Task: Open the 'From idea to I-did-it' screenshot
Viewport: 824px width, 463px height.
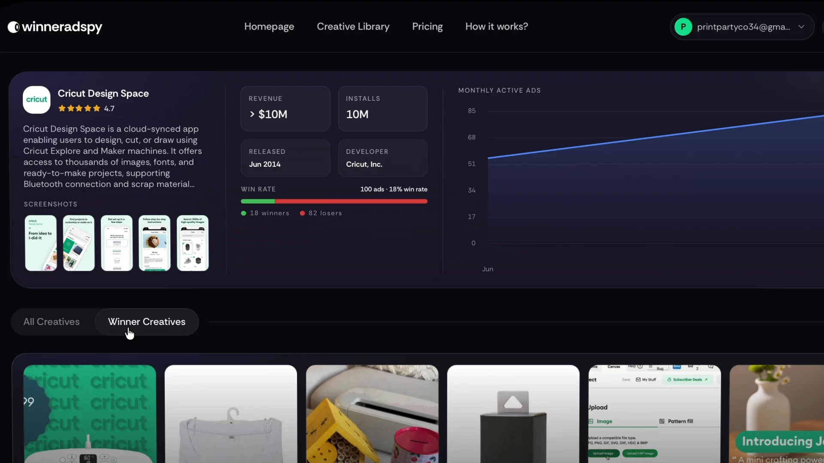Action: [x=41, y=243]
